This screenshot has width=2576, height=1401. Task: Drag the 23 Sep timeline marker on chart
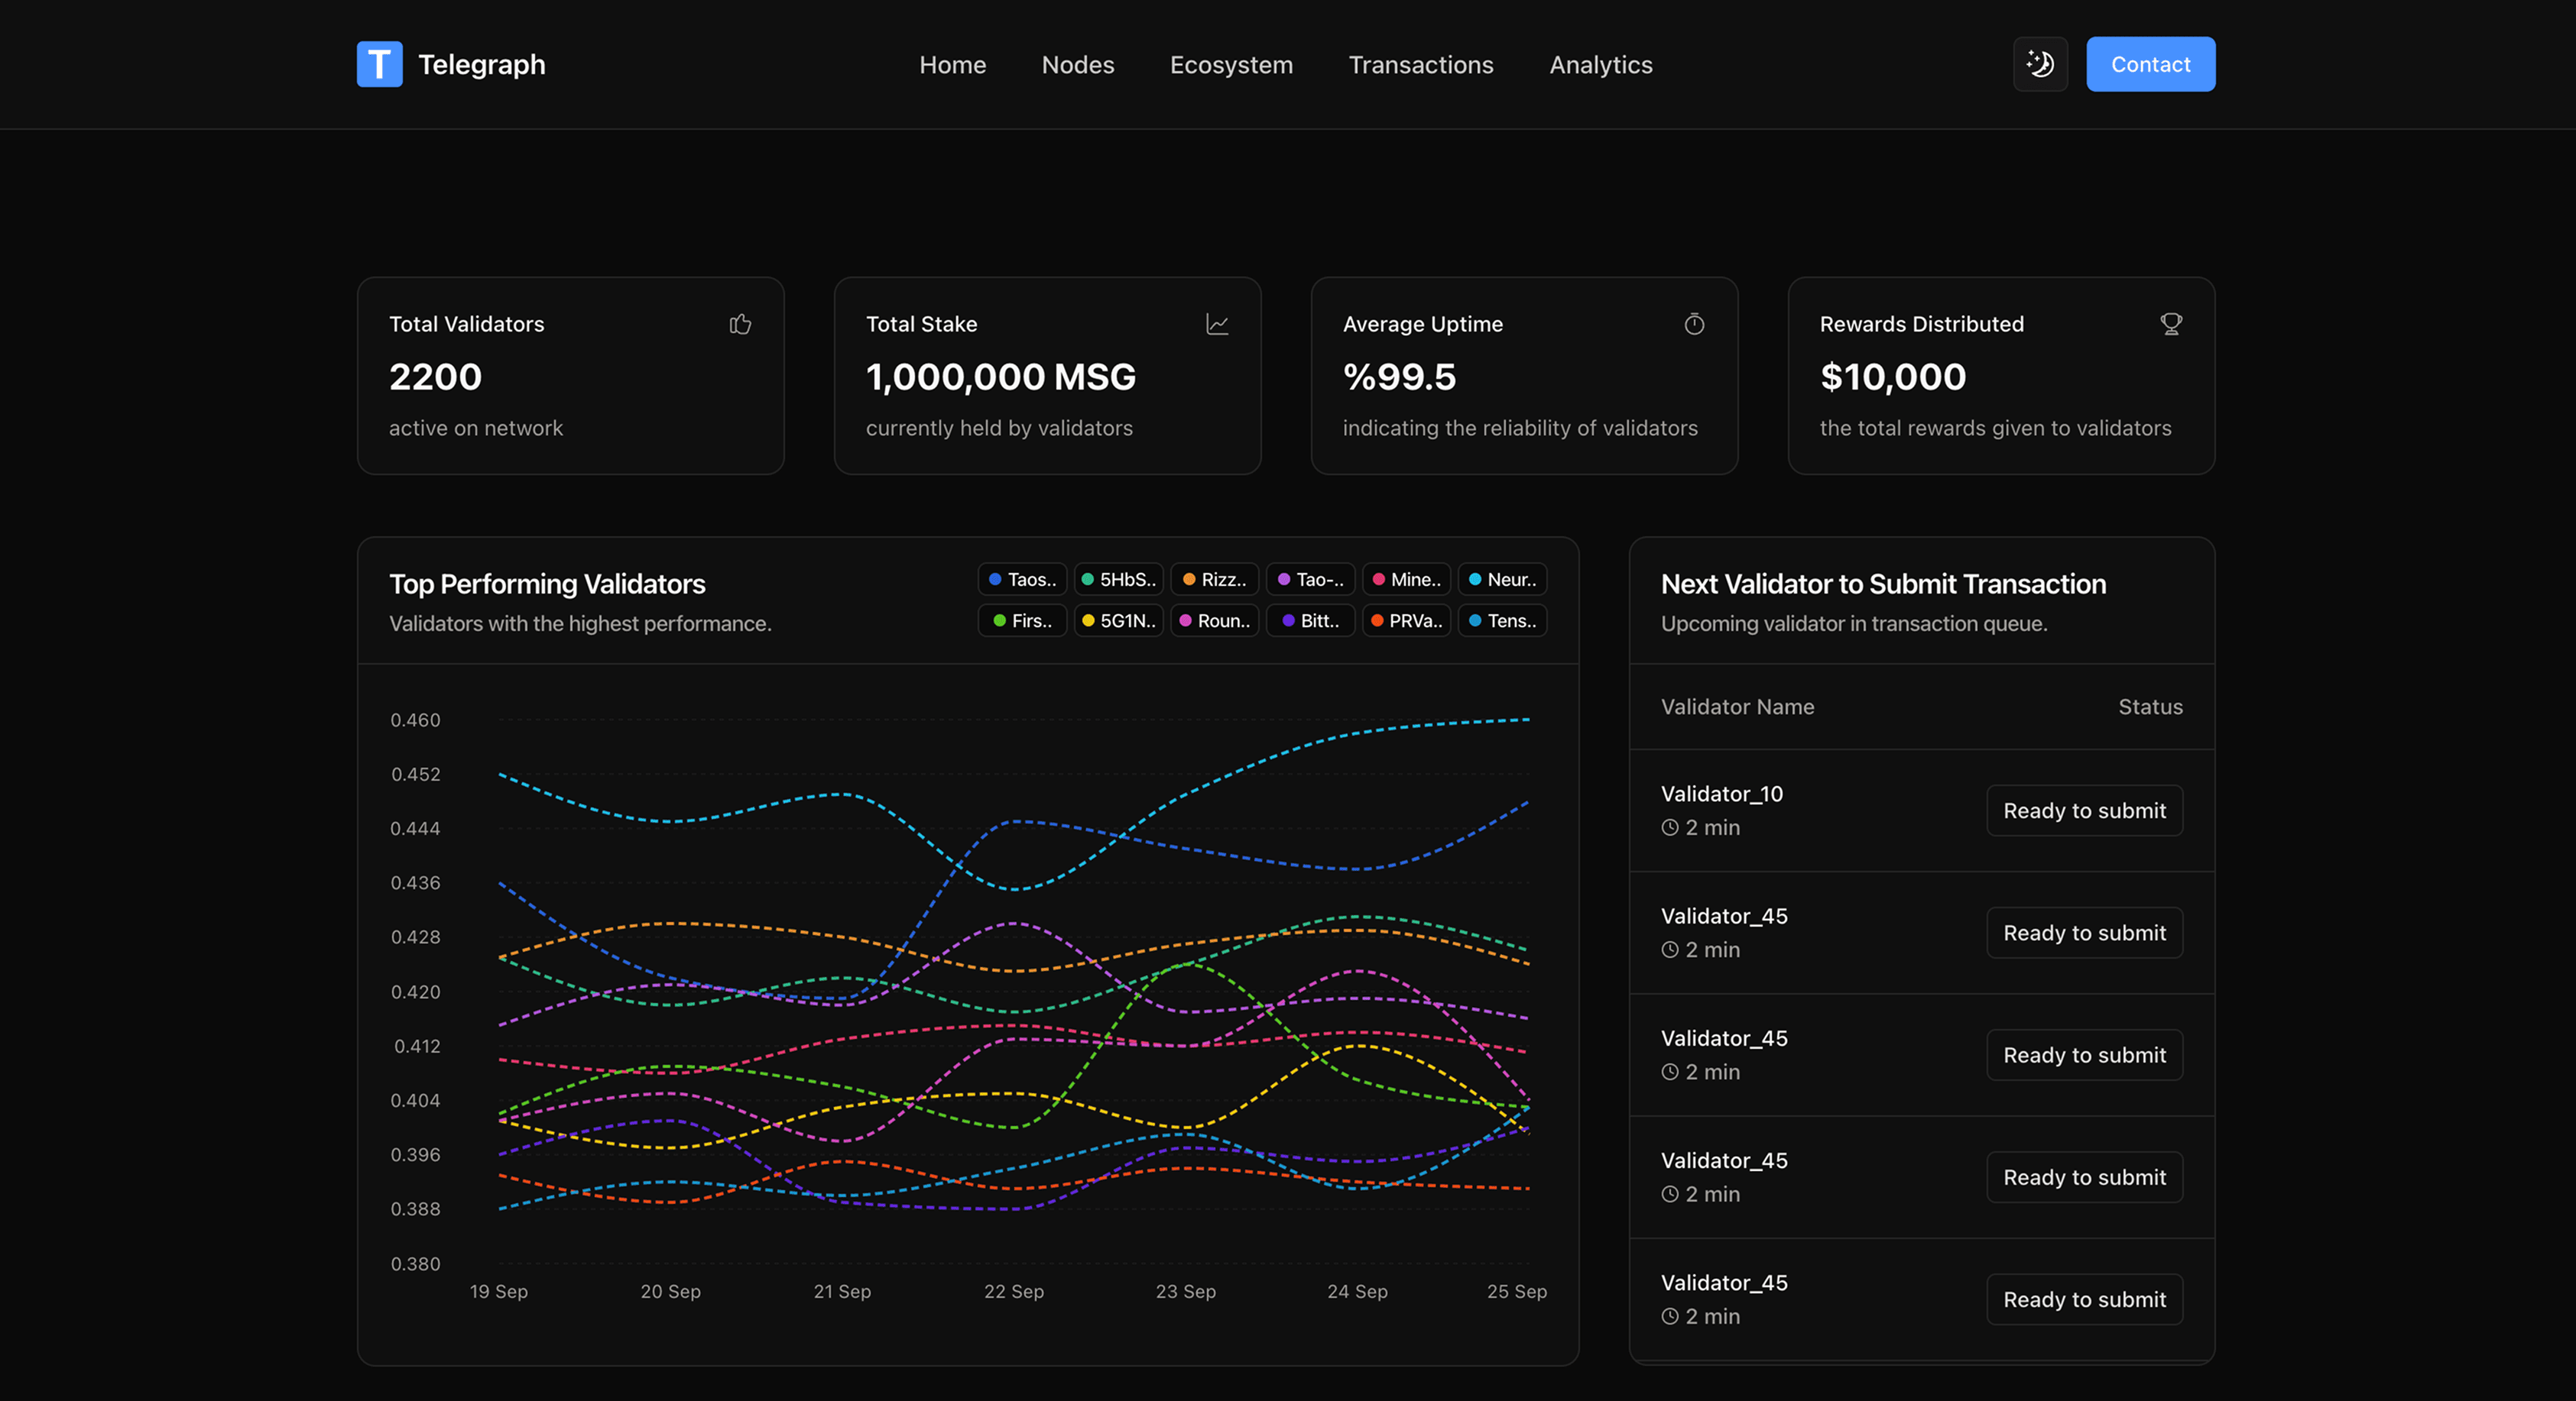click(x=1184, y=1290)
